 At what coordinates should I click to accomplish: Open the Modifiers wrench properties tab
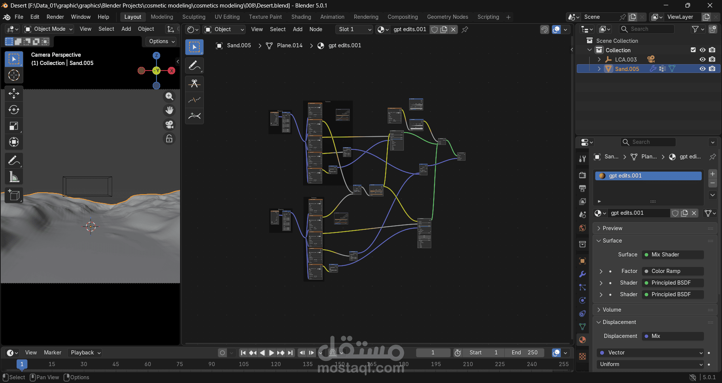pos(582,274)
